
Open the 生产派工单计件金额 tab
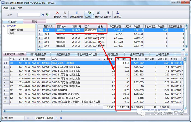(x=14, y=54)
